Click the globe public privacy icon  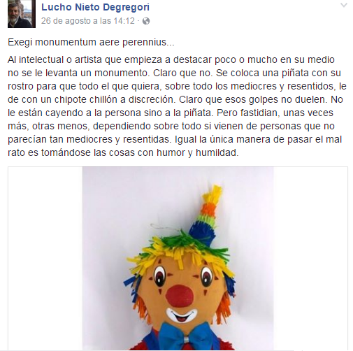146,21
